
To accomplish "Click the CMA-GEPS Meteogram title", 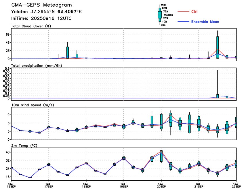I will pyautogui.click(x=41, y=5).
